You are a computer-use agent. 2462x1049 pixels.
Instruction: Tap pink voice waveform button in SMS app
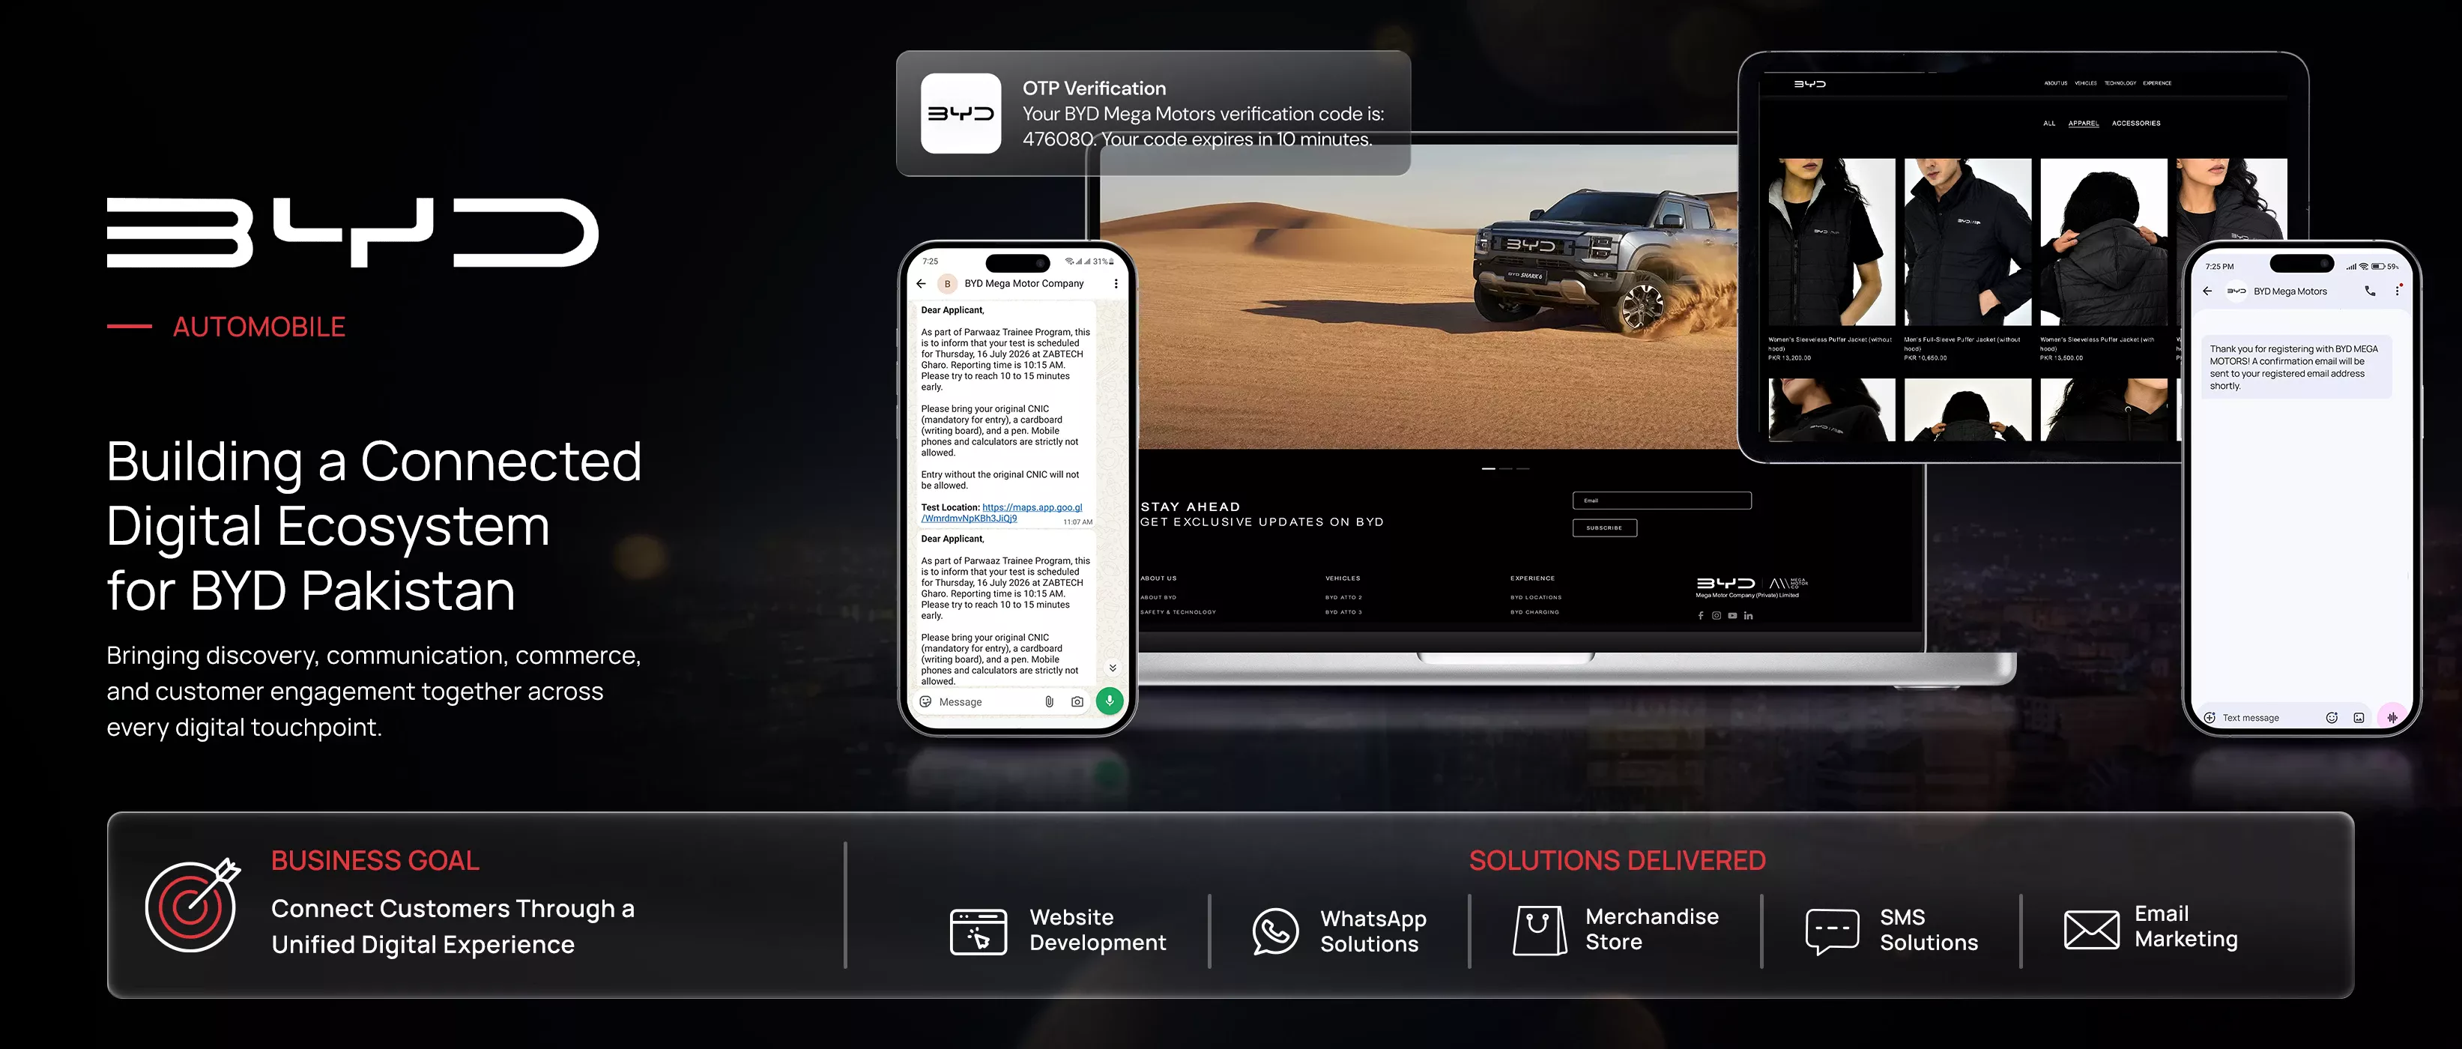(x=2392, y=716)
